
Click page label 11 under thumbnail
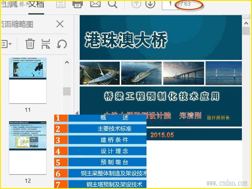28,110
